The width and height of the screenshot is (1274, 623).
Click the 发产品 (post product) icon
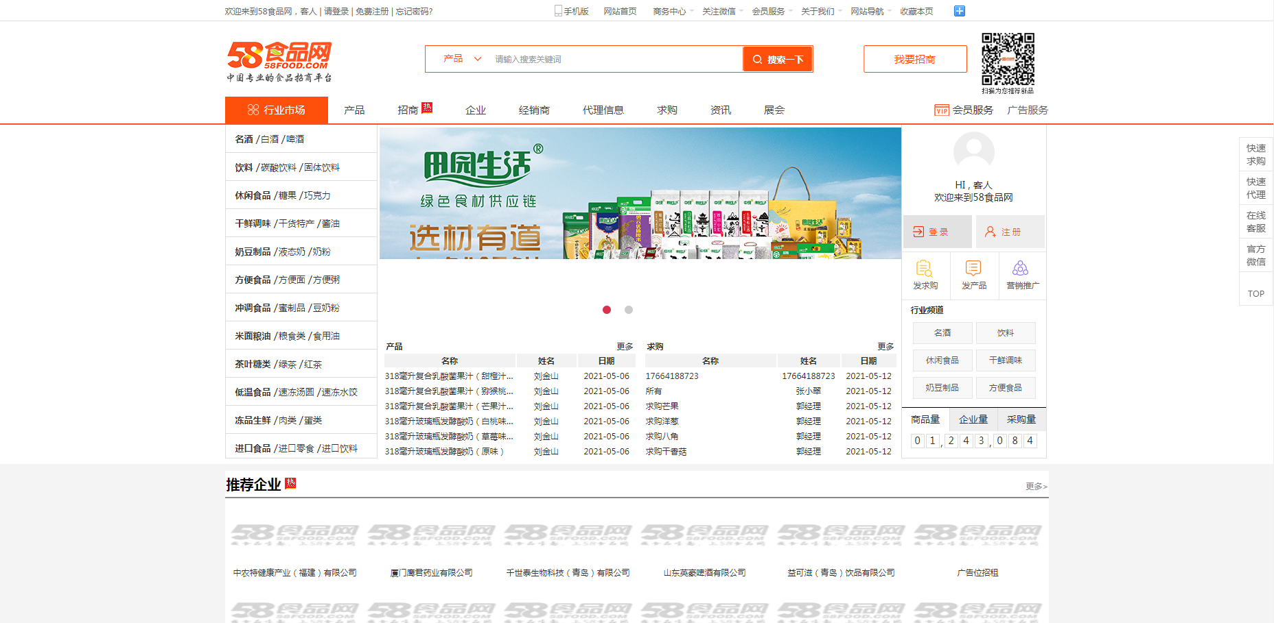tap(973, 271)
